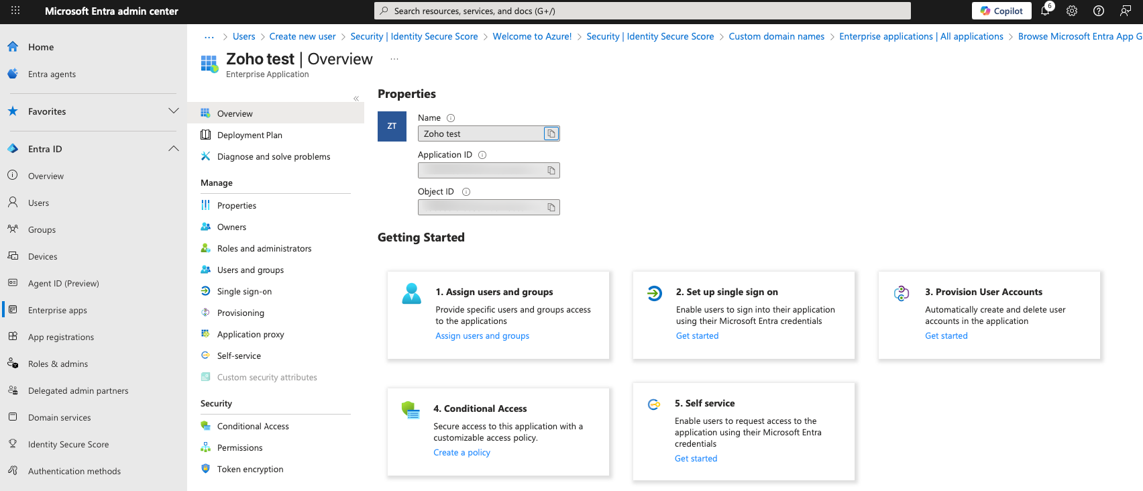Copy the Object ID value
1143x491 pixels.
click(551, 207)
